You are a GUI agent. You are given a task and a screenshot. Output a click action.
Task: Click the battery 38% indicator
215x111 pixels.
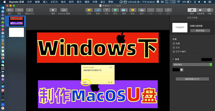[x=187, y=2]
